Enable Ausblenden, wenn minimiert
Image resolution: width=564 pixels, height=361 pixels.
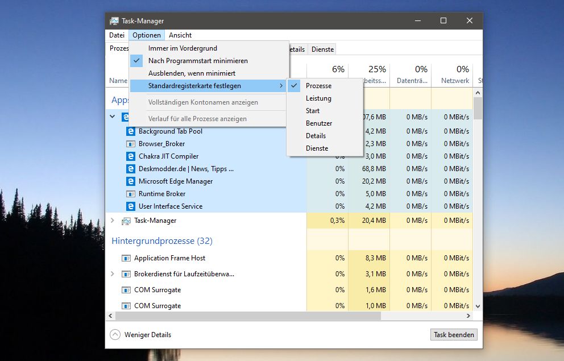coord(209,73)
